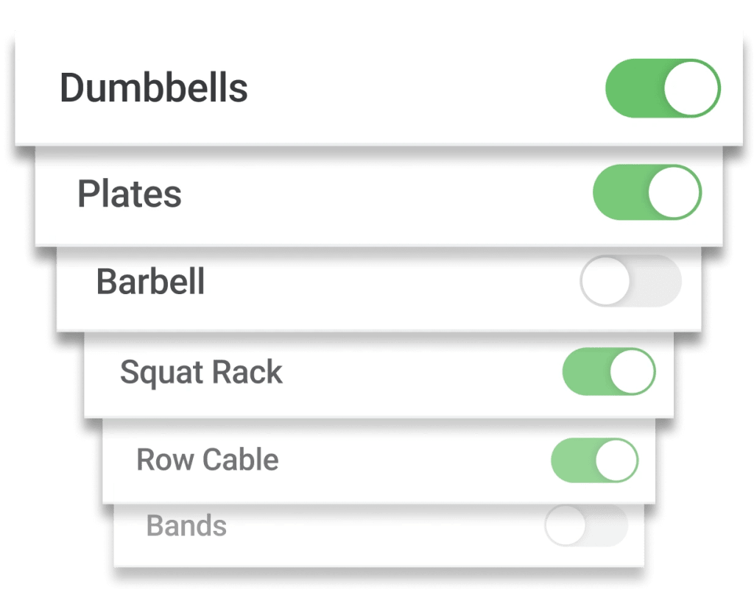Select the Plates equipment label
754x592 pixels.
(130, 194)
